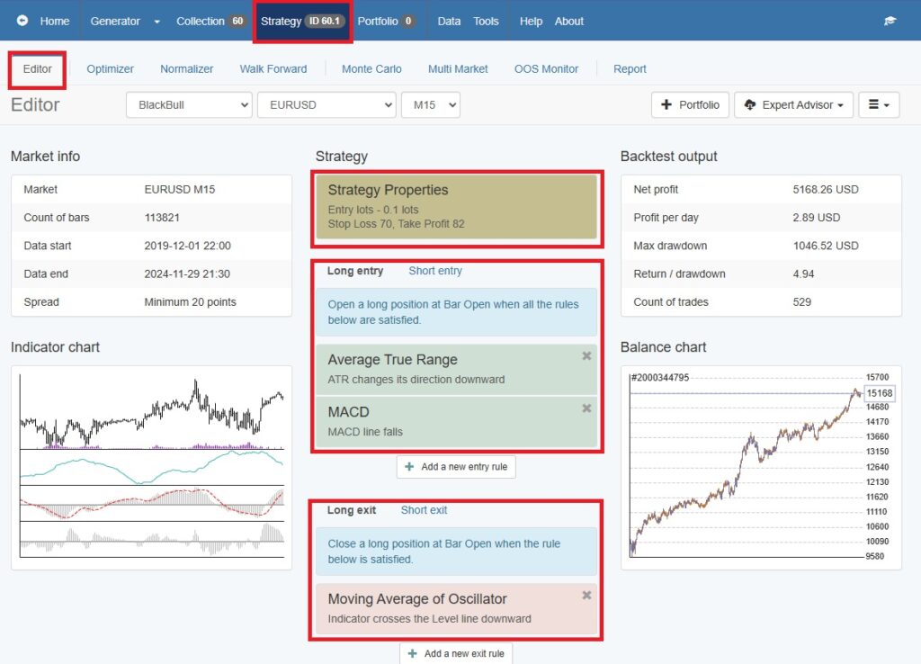Change the M15 timeframe dropdown
Viewport: 921px width, 664px height.
430,105
